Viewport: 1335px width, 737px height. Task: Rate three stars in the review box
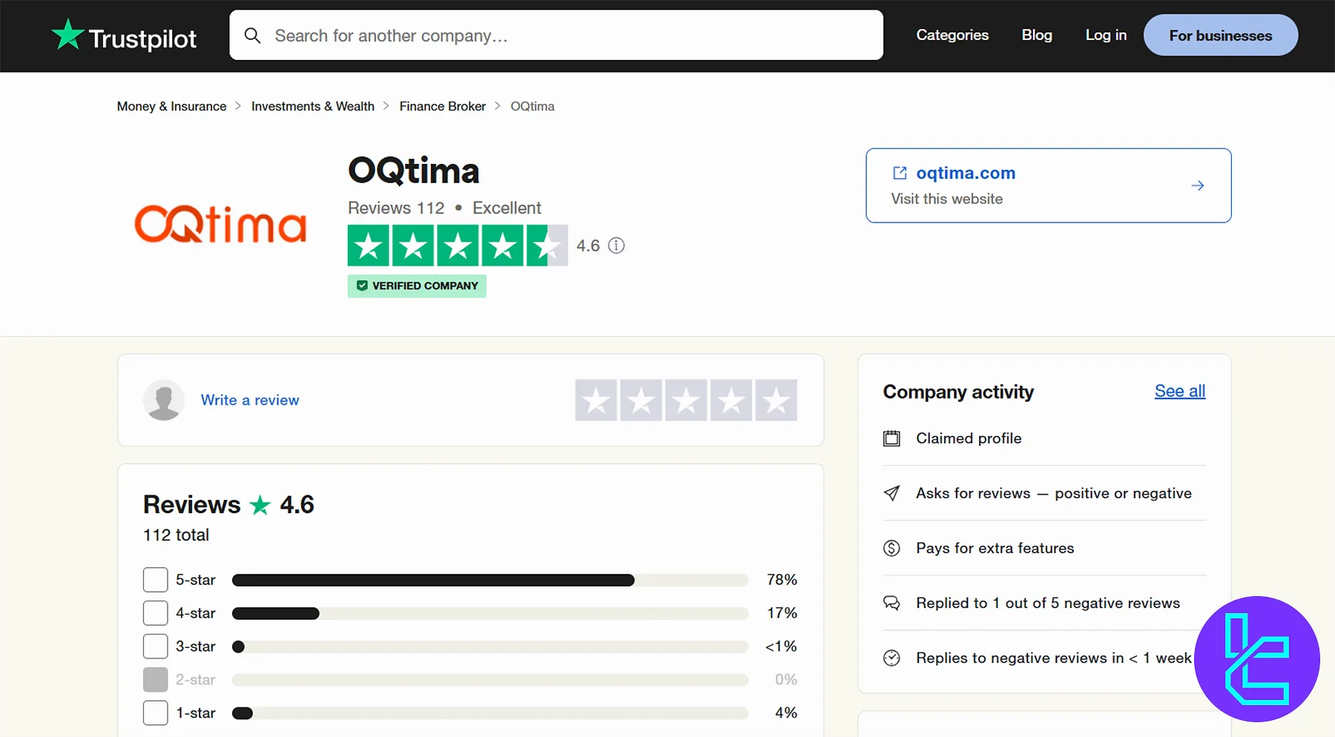pos(686,400)
